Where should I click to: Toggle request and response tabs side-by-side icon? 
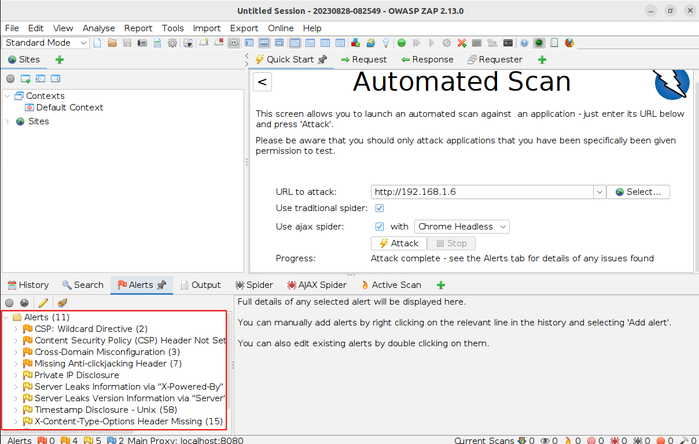point(325,43)
